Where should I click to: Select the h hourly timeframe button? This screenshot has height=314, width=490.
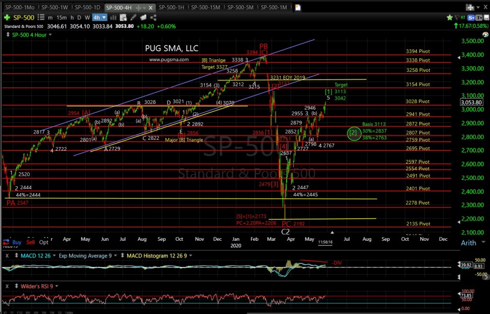pos(72,18)
